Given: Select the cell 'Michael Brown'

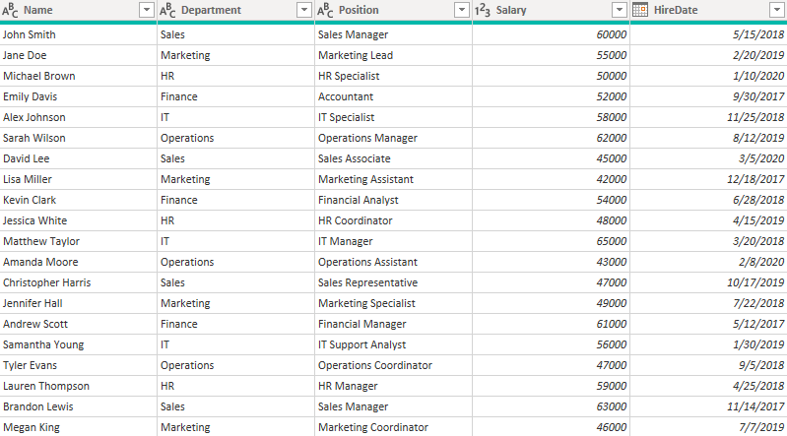Looking at the screenshot, I should pyautogui.click(x=78, y=76).
